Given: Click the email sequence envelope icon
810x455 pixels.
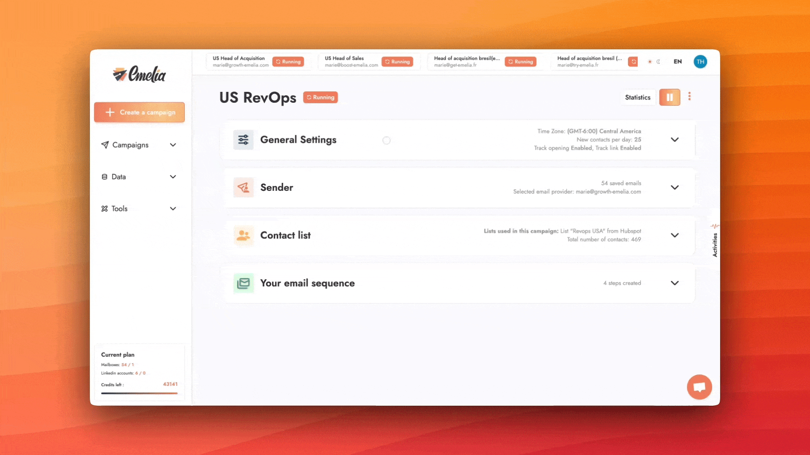Looking at the screenshot, I should pos(243,283).
